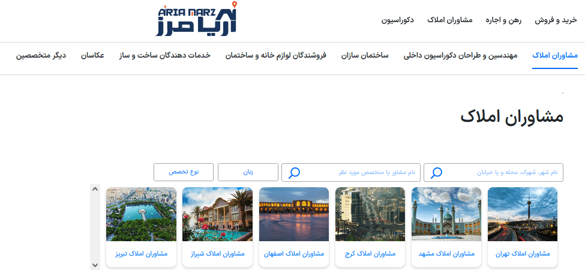Select خدمات دهندگان ساخت و ساز tab
This screenshot has height=270, width=585.
(164, 56)
